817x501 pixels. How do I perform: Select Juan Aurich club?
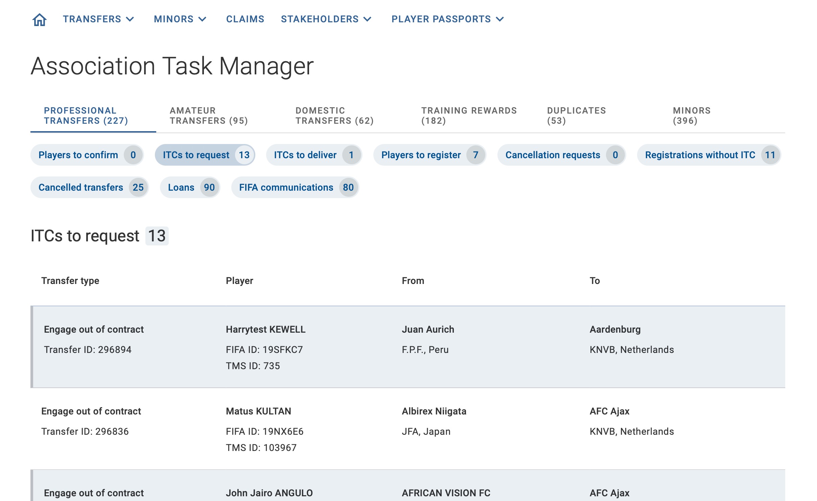(428, 330)
